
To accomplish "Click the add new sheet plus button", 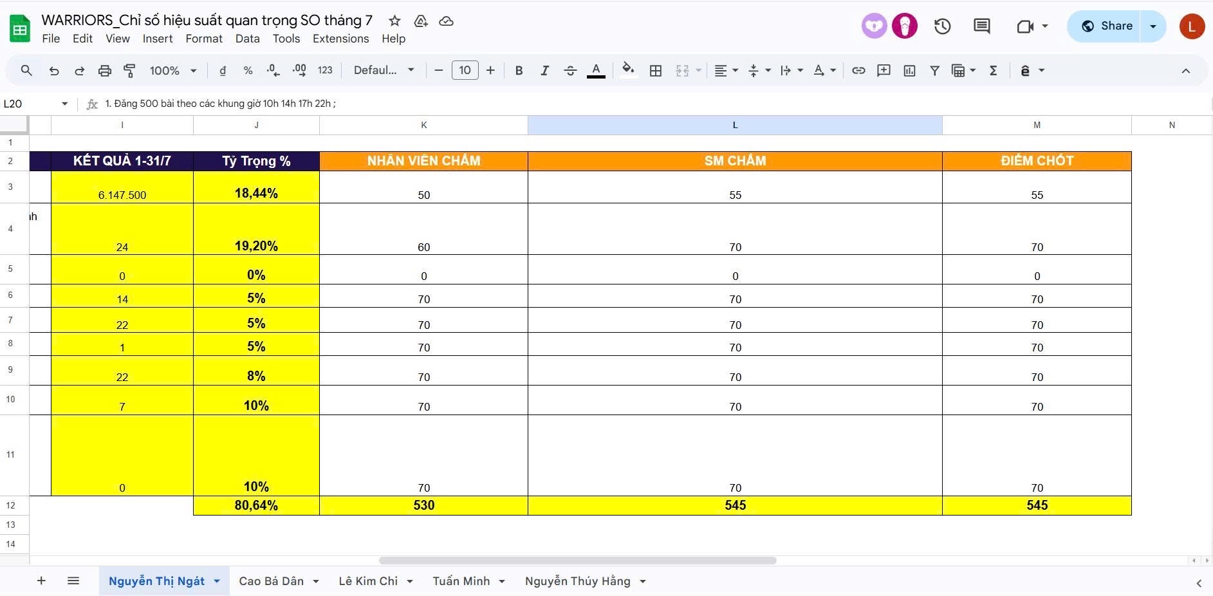I will tap(41, 581).
